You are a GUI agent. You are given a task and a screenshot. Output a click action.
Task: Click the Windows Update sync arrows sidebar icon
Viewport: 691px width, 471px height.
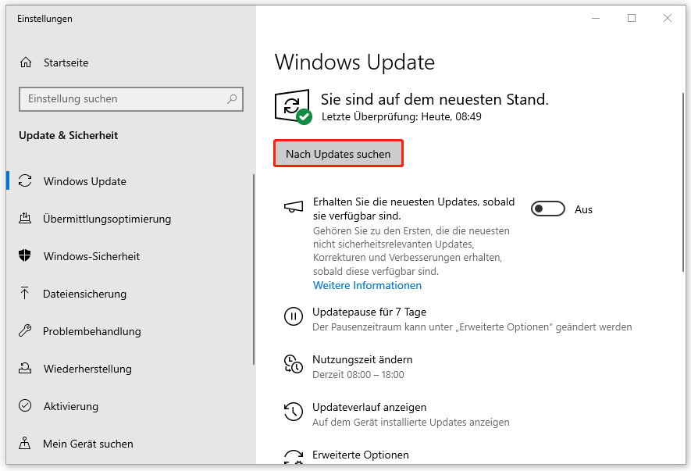click(x=25, y=180)
